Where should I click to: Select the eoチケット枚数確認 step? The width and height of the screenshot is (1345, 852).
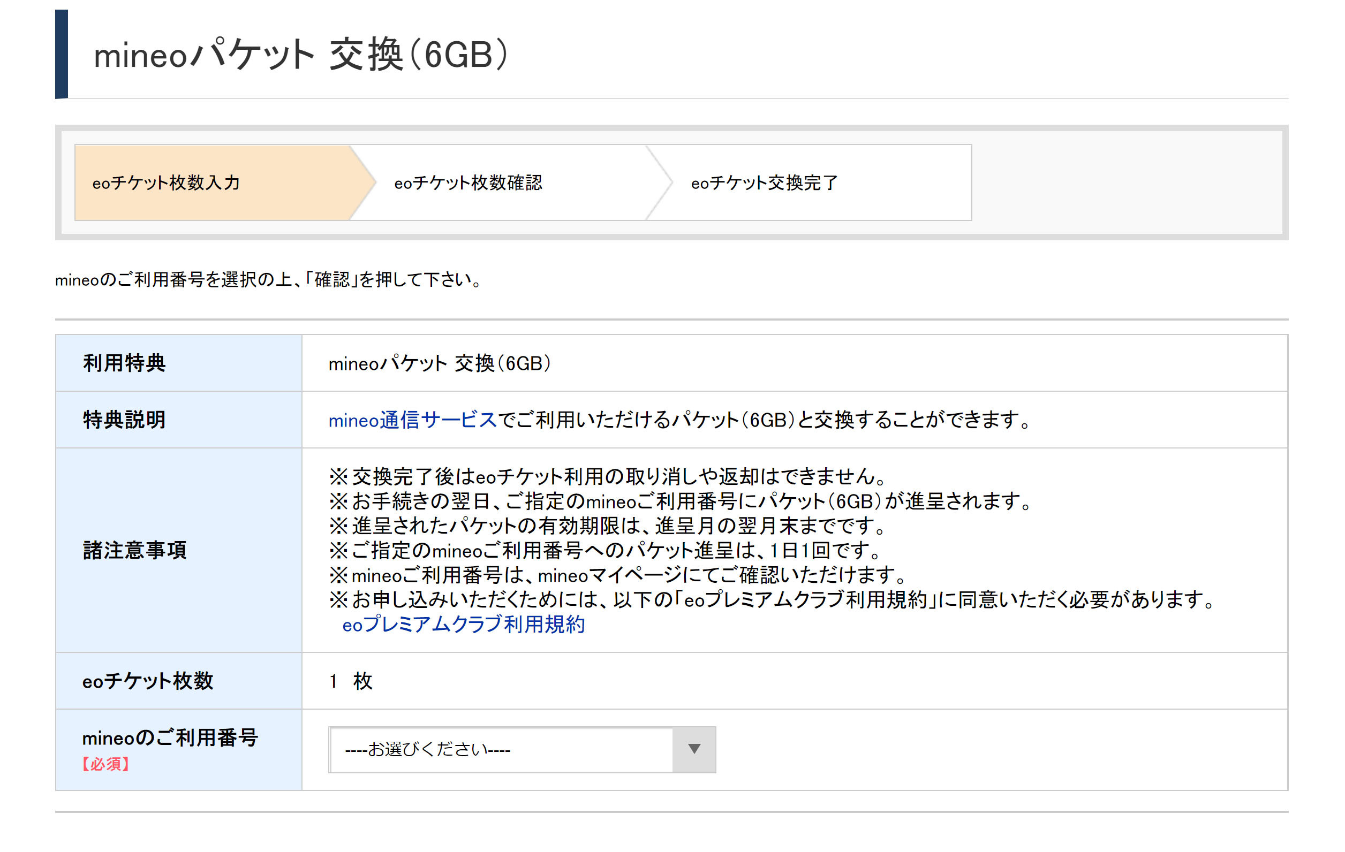pyautogui.click(x=468, y=182)
